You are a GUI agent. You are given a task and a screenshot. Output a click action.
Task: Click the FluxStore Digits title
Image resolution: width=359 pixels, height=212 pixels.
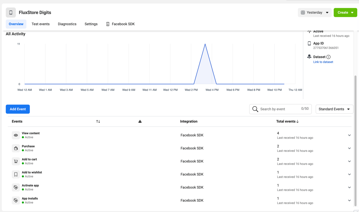35,12
